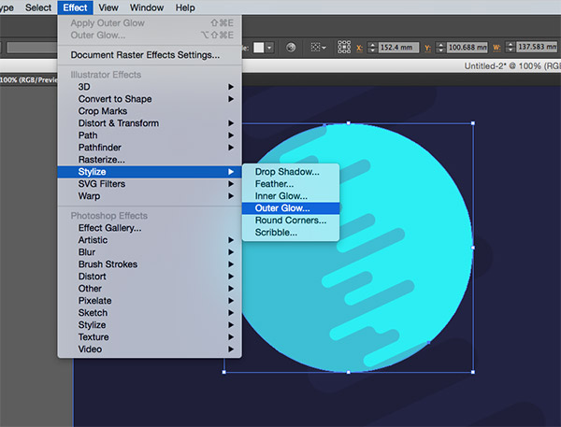The height and width of the screenshot is (427, 561).
Task: Click the reference point grid icon
Action: 343,46
